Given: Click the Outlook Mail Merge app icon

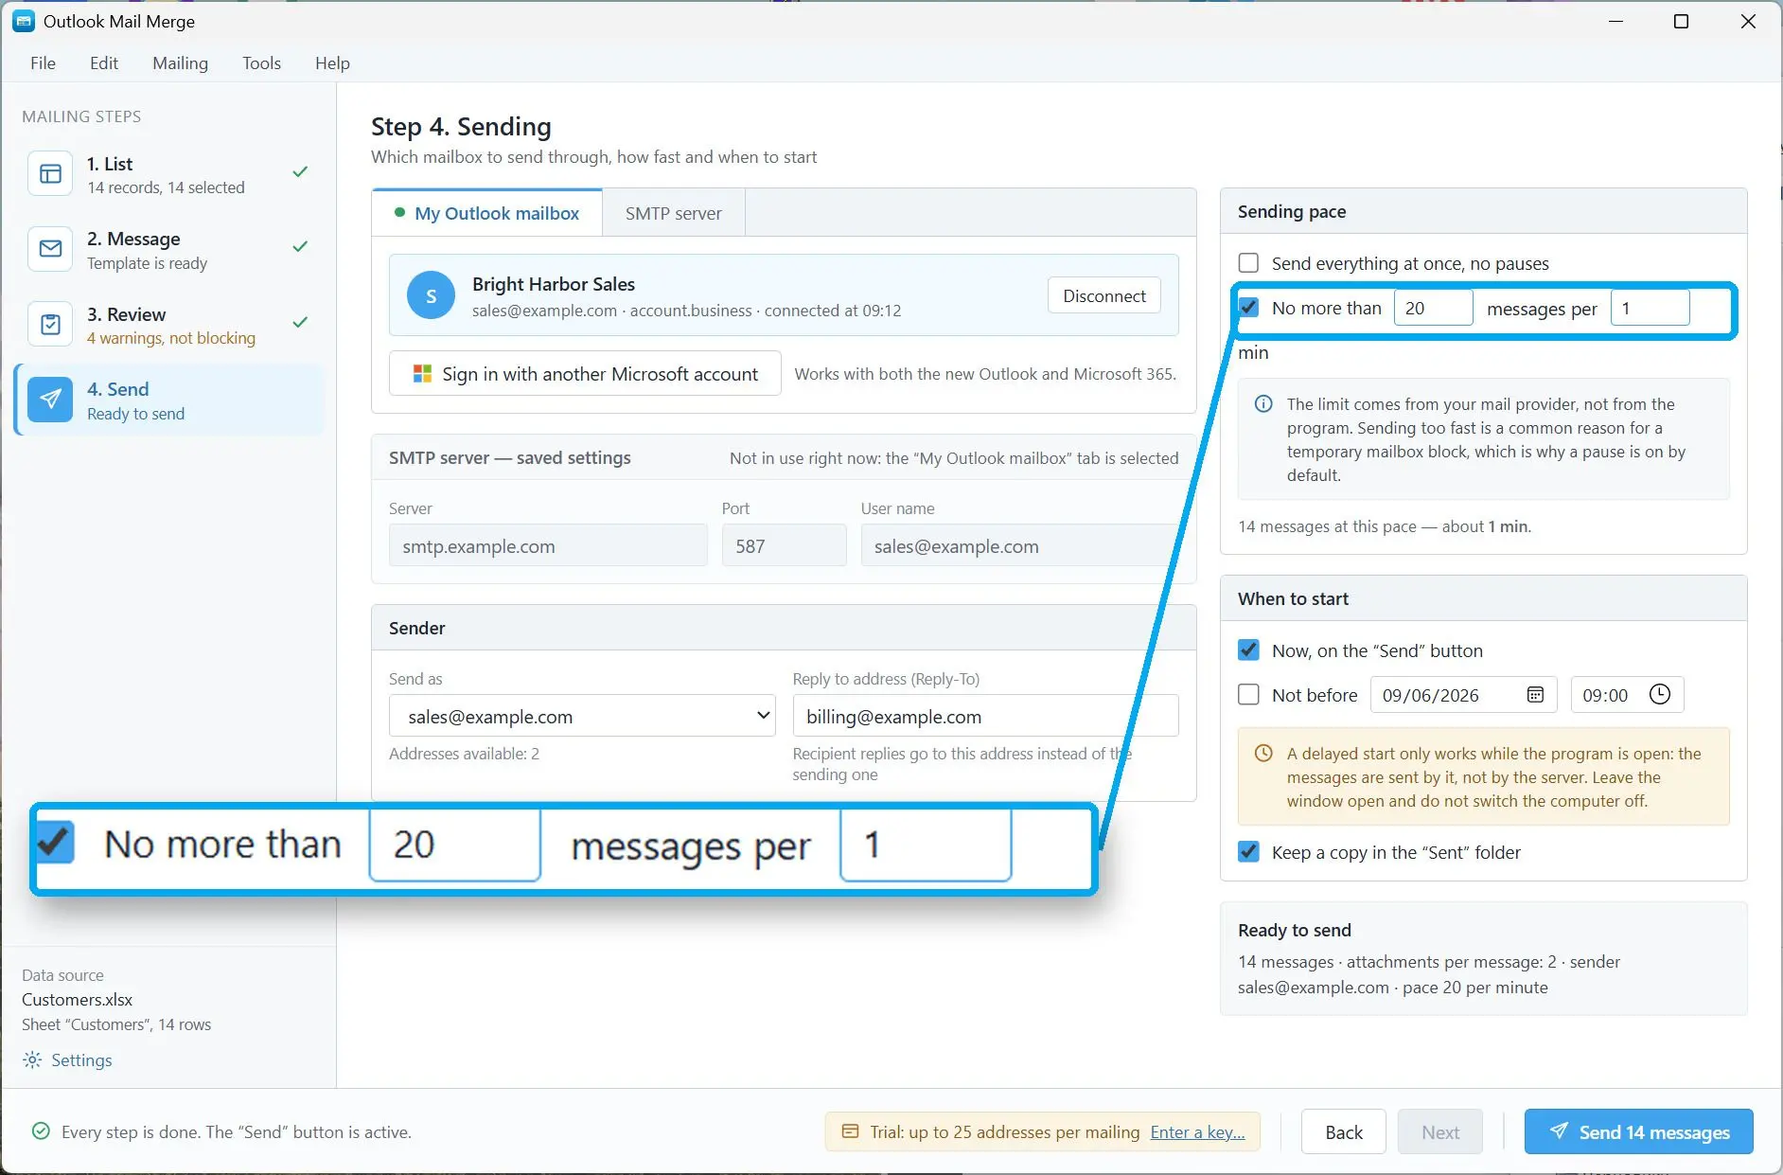Looking at the screenshot, I should click(24, 21).
